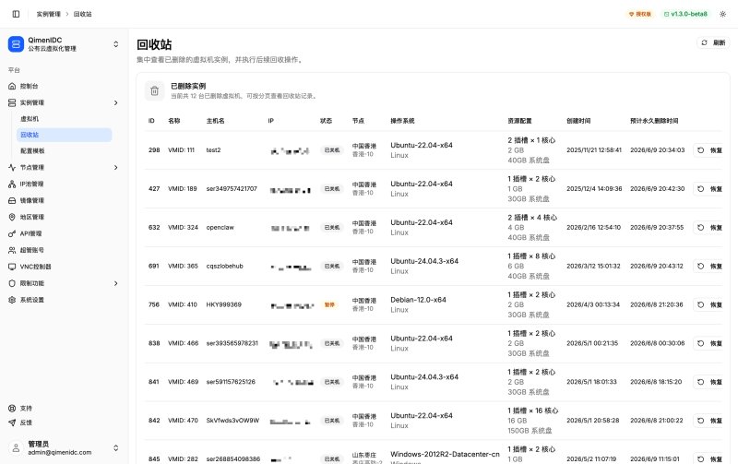Open IP池管理 via its icon

coord(12,184)
